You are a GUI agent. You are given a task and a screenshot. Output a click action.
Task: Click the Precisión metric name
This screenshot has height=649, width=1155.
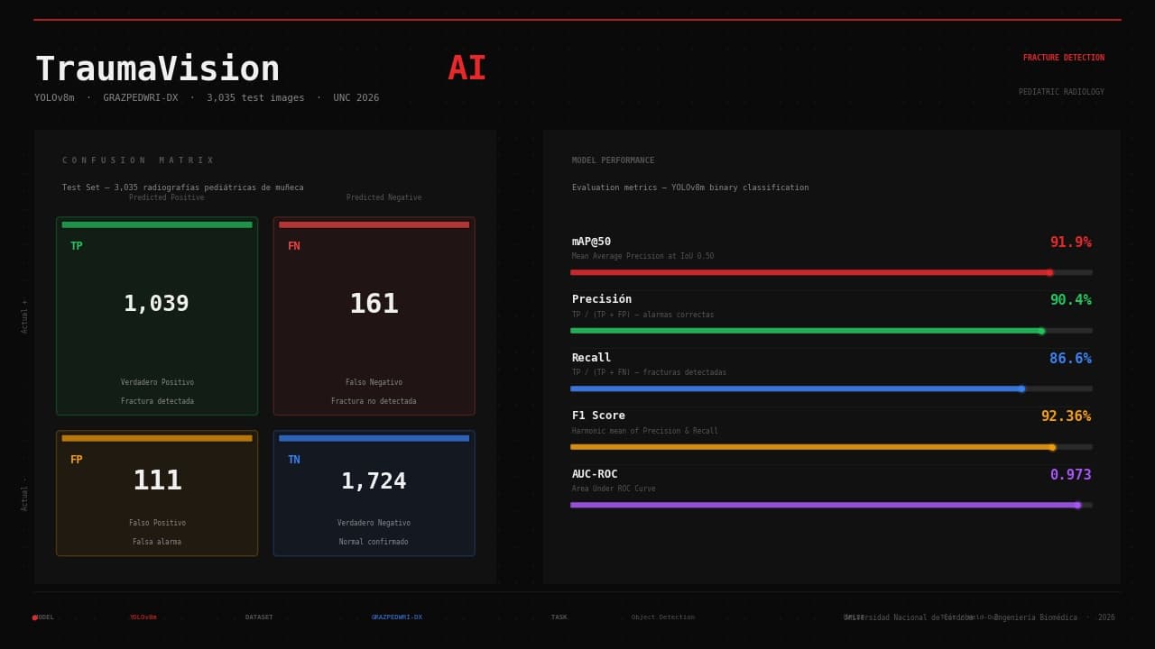(x=602, y=299)
